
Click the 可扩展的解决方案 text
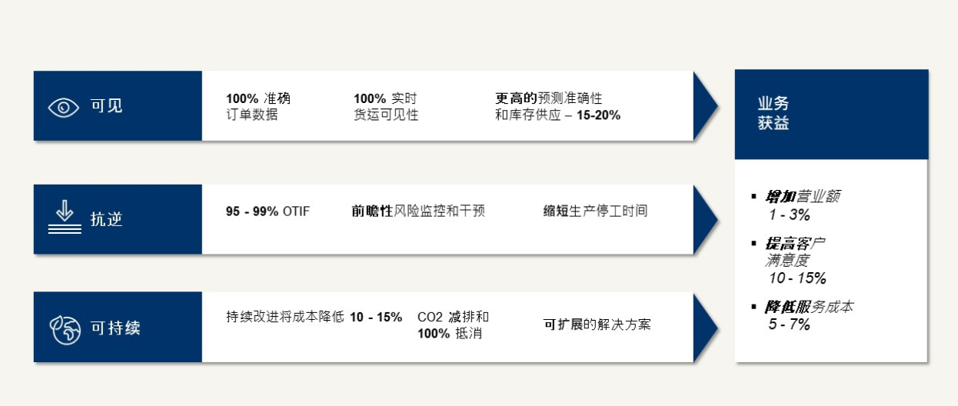pyautogui.click(x=597, y=324)
